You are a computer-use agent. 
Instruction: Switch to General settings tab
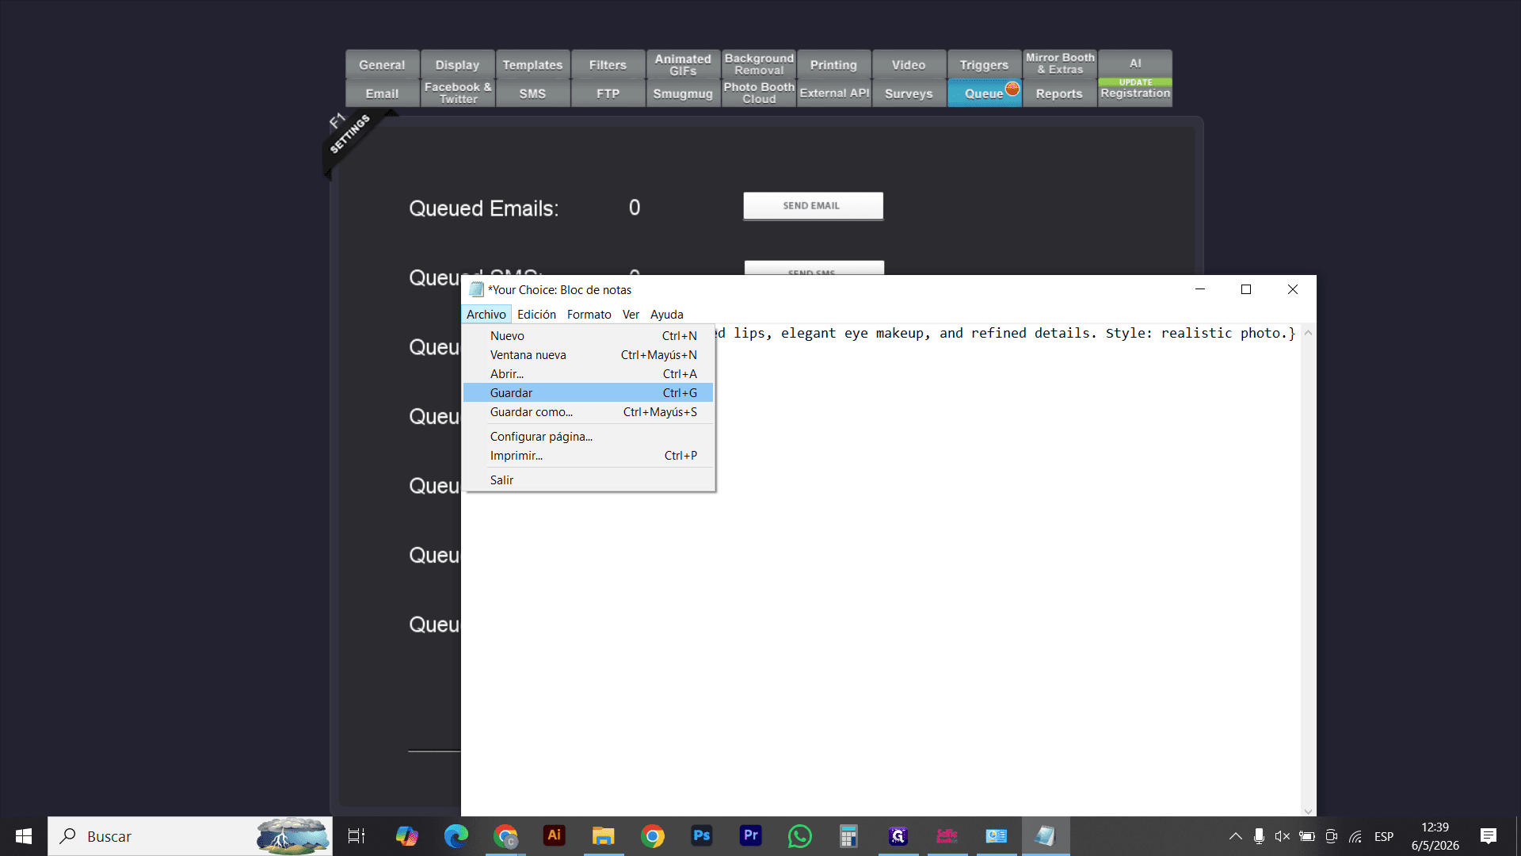(x=382, y=64)
